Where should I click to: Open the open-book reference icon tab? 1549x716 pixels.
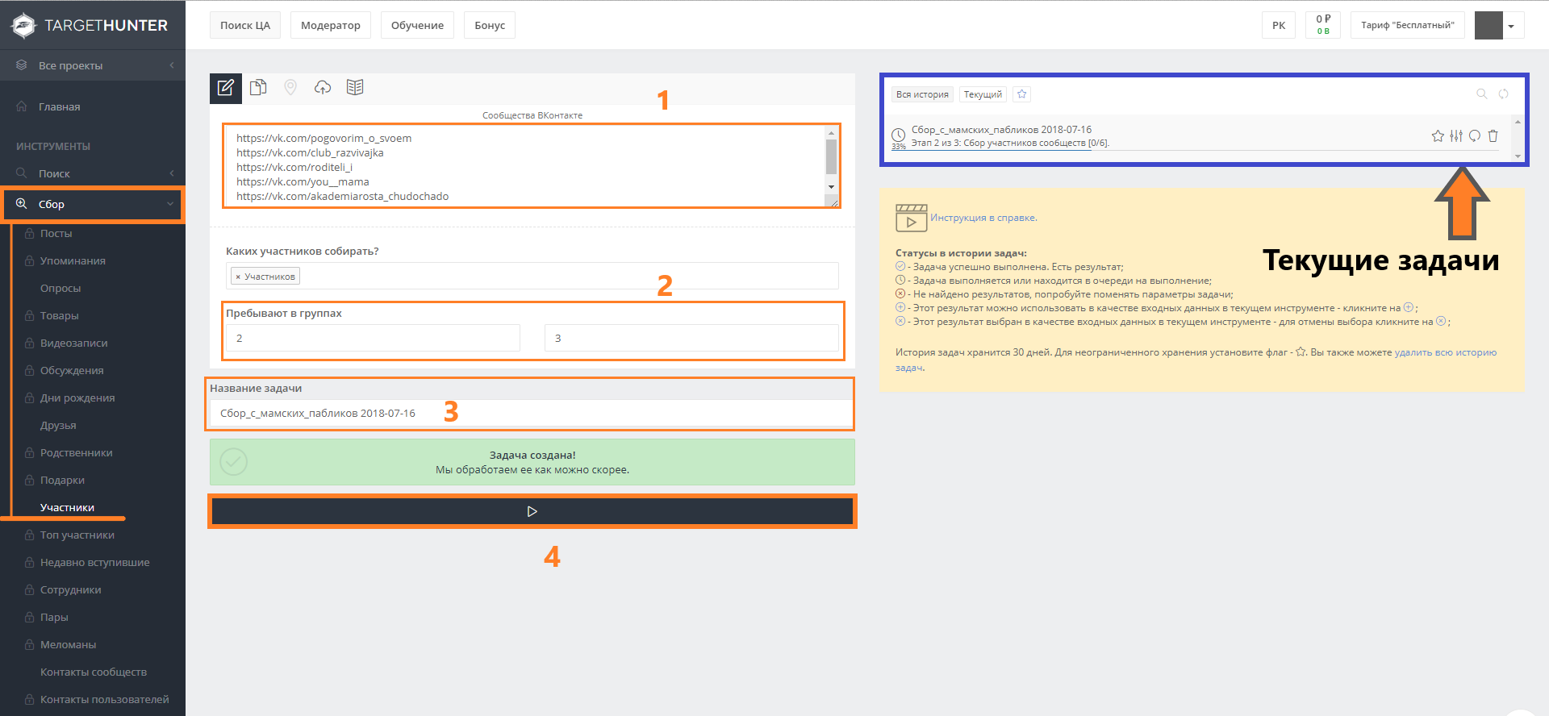355,88
